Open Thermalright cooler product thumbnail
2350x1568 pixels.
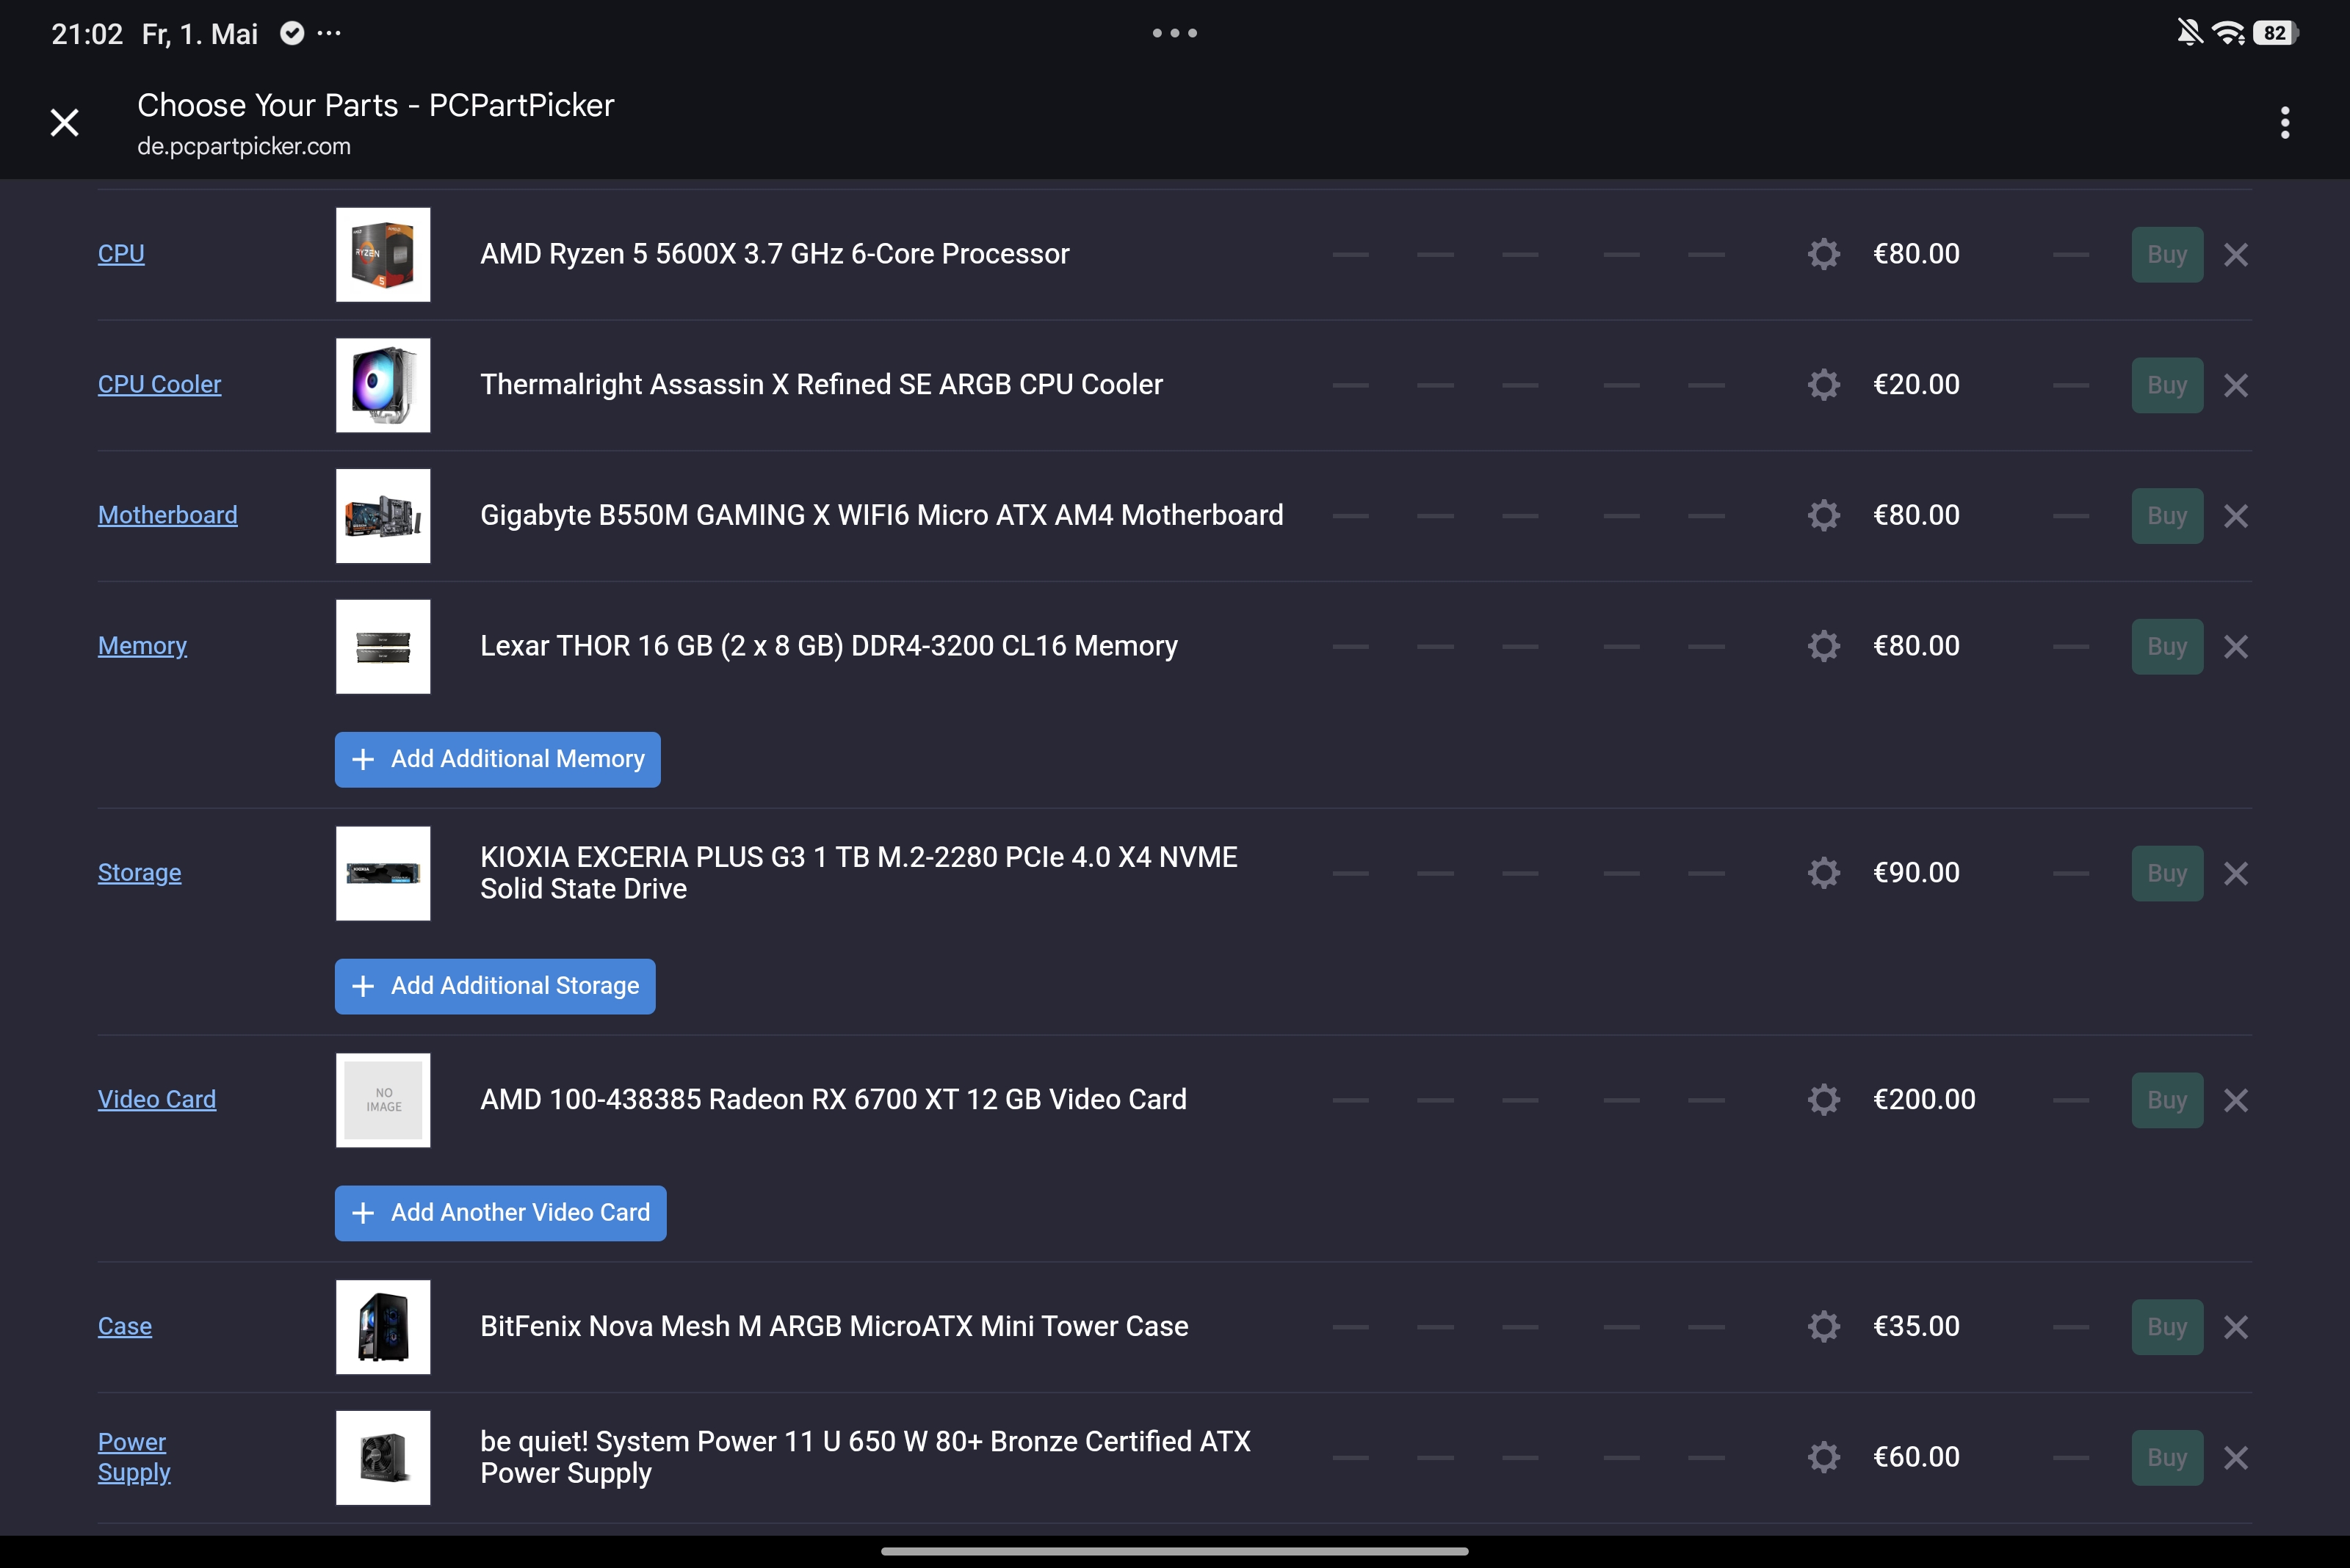(383, 385)
